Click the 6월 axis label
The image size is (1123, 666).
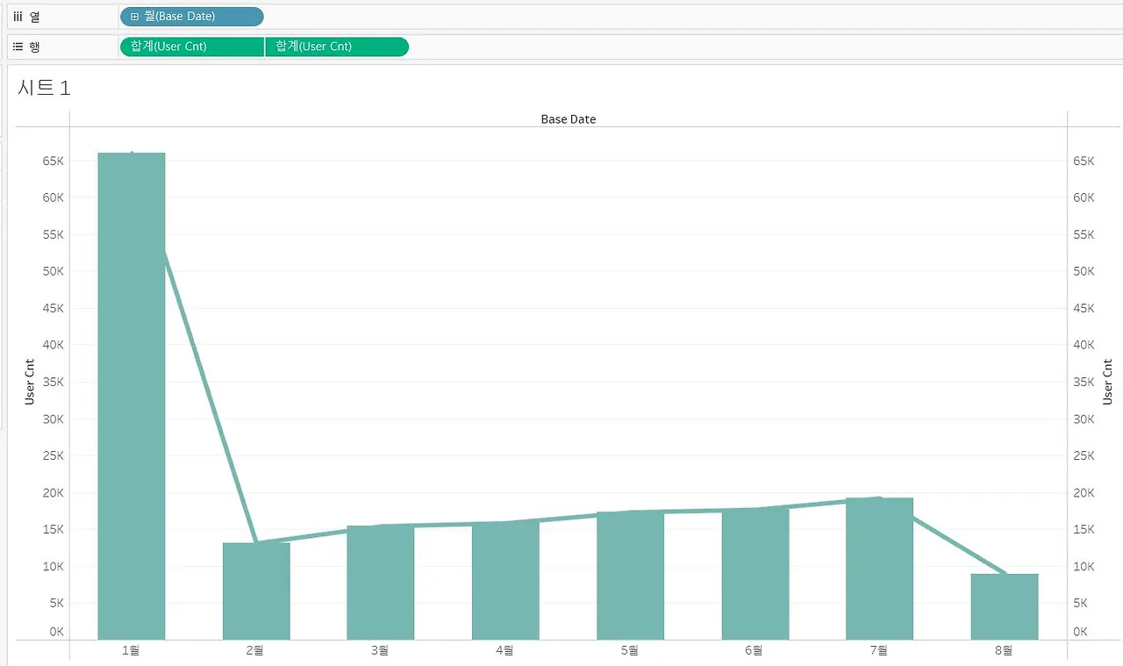754,650
